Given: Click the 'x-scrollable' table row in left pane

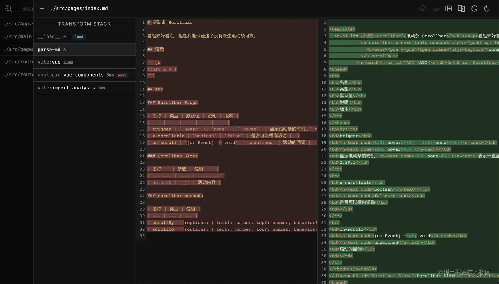Looking at the screenshot, I should (223, 136).
